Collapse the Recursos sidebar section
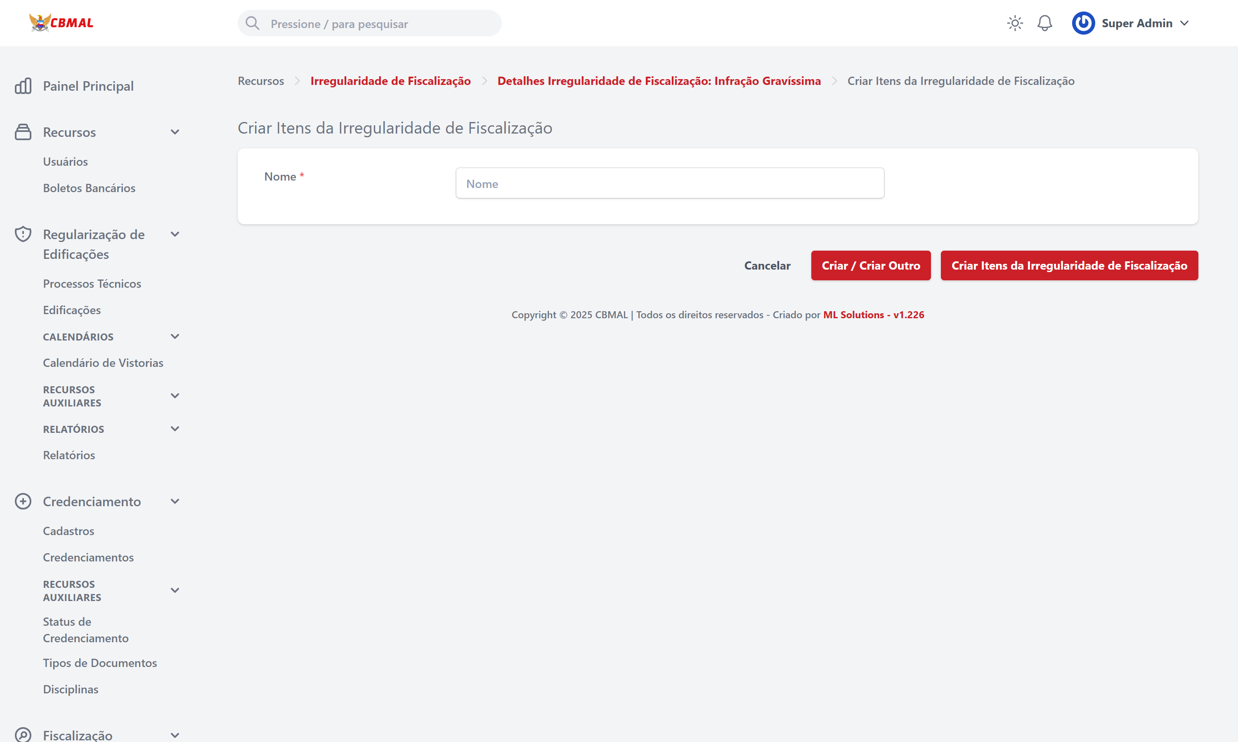The image size is (1238, 742). 175,132
